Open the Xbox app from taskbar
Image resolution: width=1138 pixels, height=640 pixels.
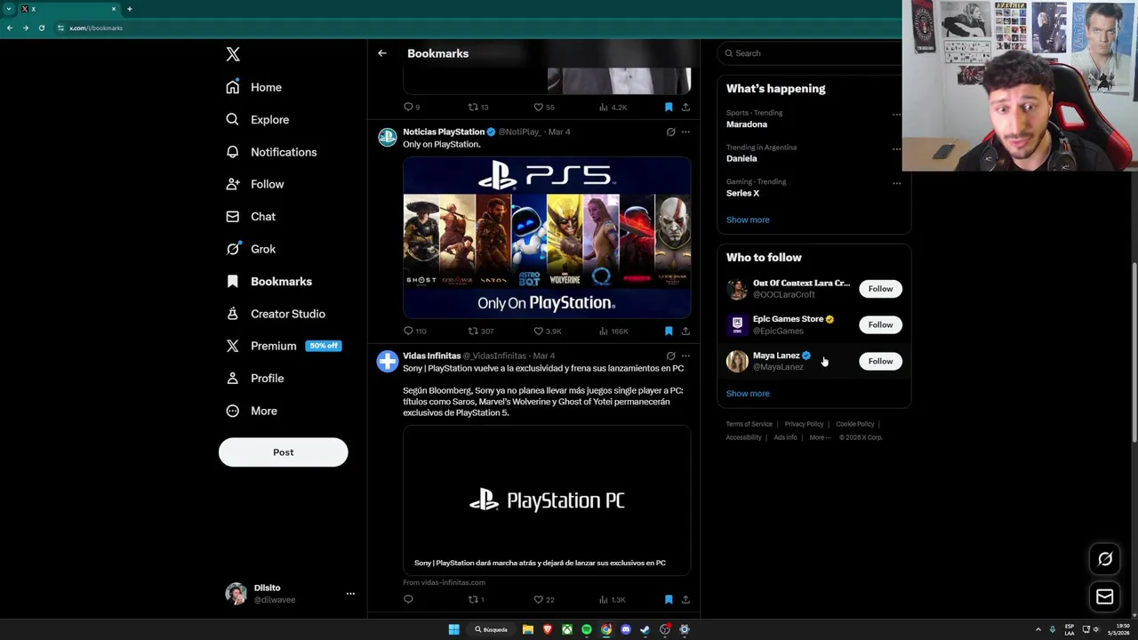[x=567, y=629]
